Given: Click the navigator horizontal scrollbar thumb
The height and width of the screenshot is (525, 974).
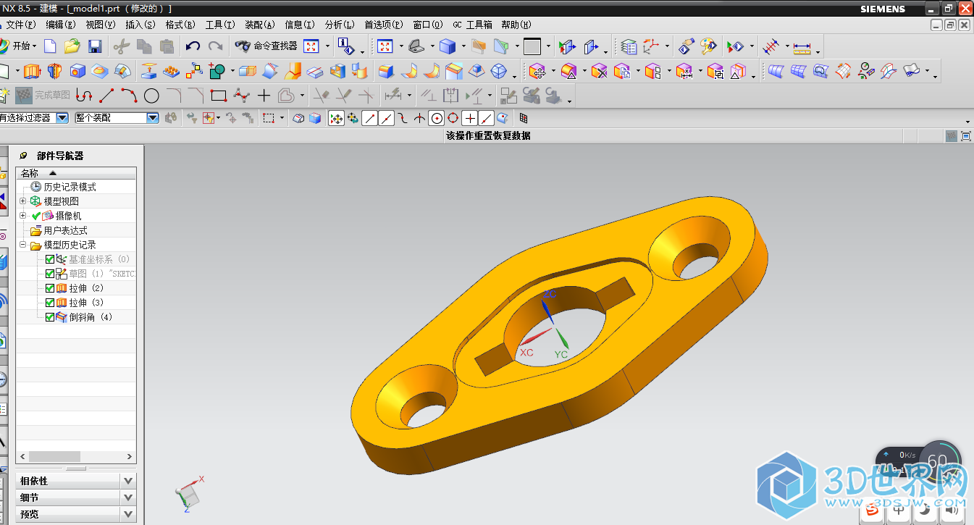Looking at the screenshot, I should (x=55, y=457).
